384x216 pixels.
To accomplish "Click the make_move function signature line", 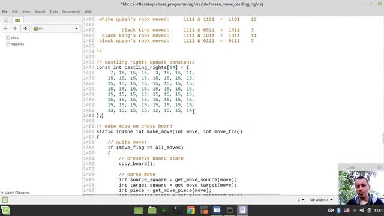I will pyautogui.click(x=169, y=132).
